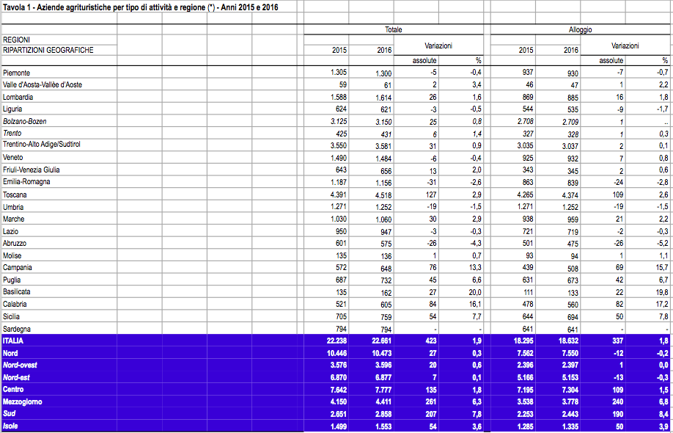Select Calabria's Alloggio percent change 17,2
The image size is (673, 433).
pyautogui.click(x=662, y=304)
